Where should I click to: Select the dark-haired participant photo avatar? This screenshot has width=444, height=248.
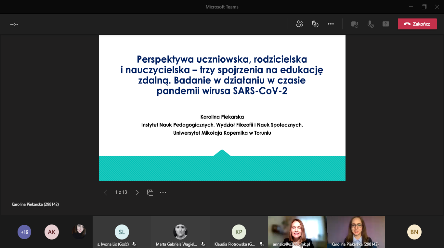tap(79, 232)
